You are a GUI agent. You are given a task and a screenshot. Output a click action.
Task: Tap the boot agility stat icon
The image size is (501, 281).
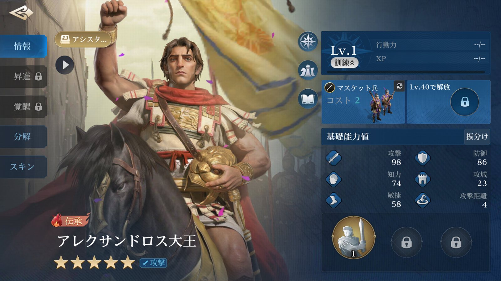(333, 200)
